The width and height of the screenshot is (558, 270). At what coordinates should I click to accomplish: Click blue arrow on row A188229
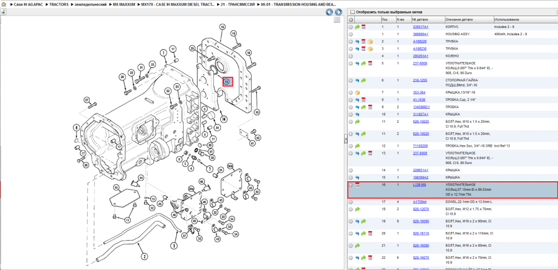point(357,41)
